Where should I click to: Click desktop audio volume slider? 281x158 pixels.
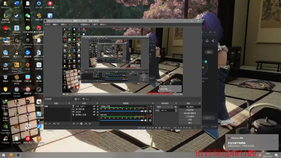pos(122,120)
